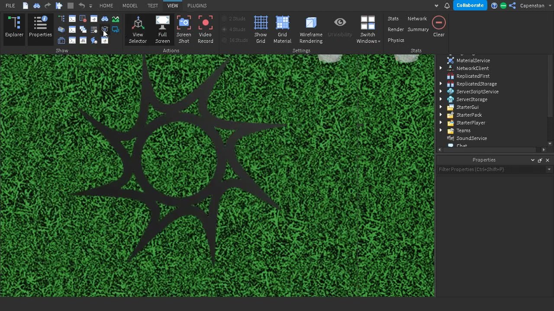The height and width of the screenshot is (311, 554).
Task: Enter Full Screen mode
Action: [x=162, y=29]
